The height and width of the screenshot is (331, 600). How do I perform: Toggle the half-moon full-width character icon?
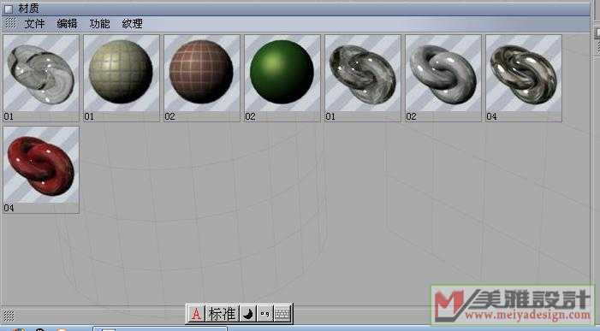tap(248, 314)
